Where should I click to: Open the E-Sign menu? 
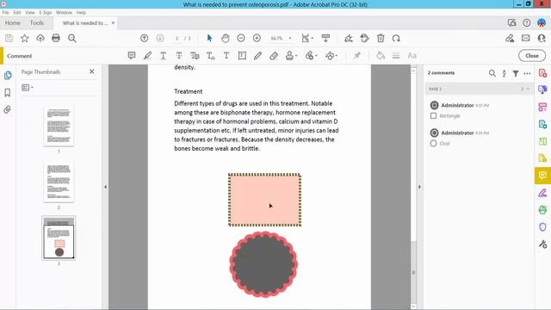click(46, 12)
